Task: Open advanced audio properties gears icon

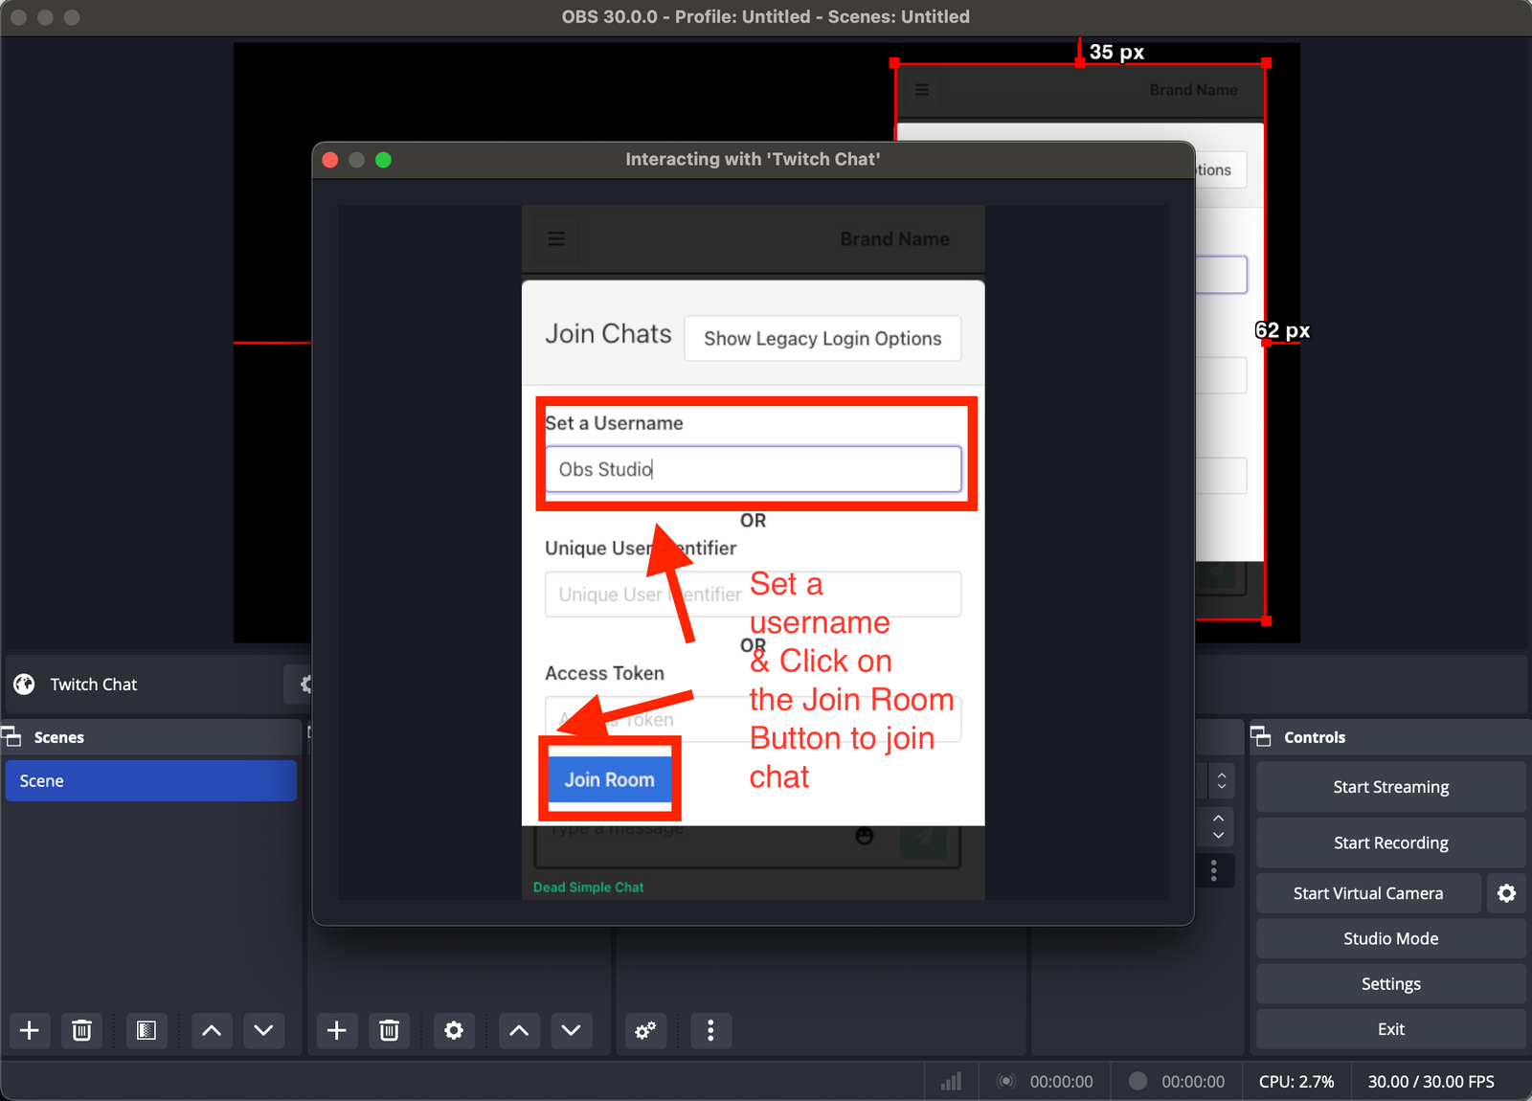Action: pos(645,1031)
